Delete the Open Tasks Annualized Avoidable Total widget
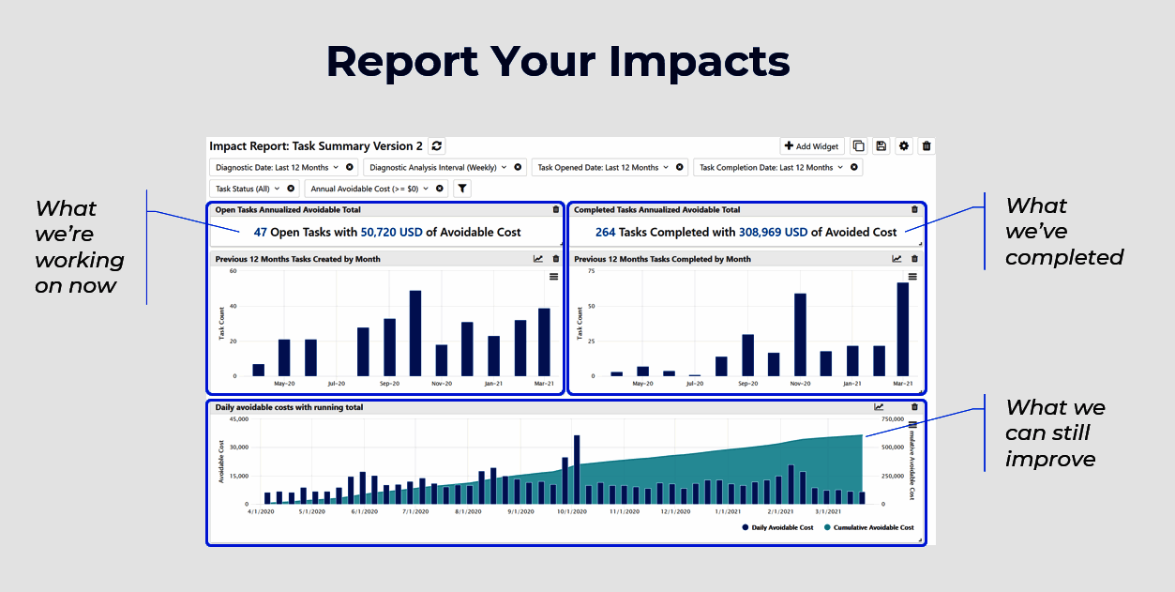Image resolution: width=1175 pixels, height=592 pixels. [x=555, y=209]
